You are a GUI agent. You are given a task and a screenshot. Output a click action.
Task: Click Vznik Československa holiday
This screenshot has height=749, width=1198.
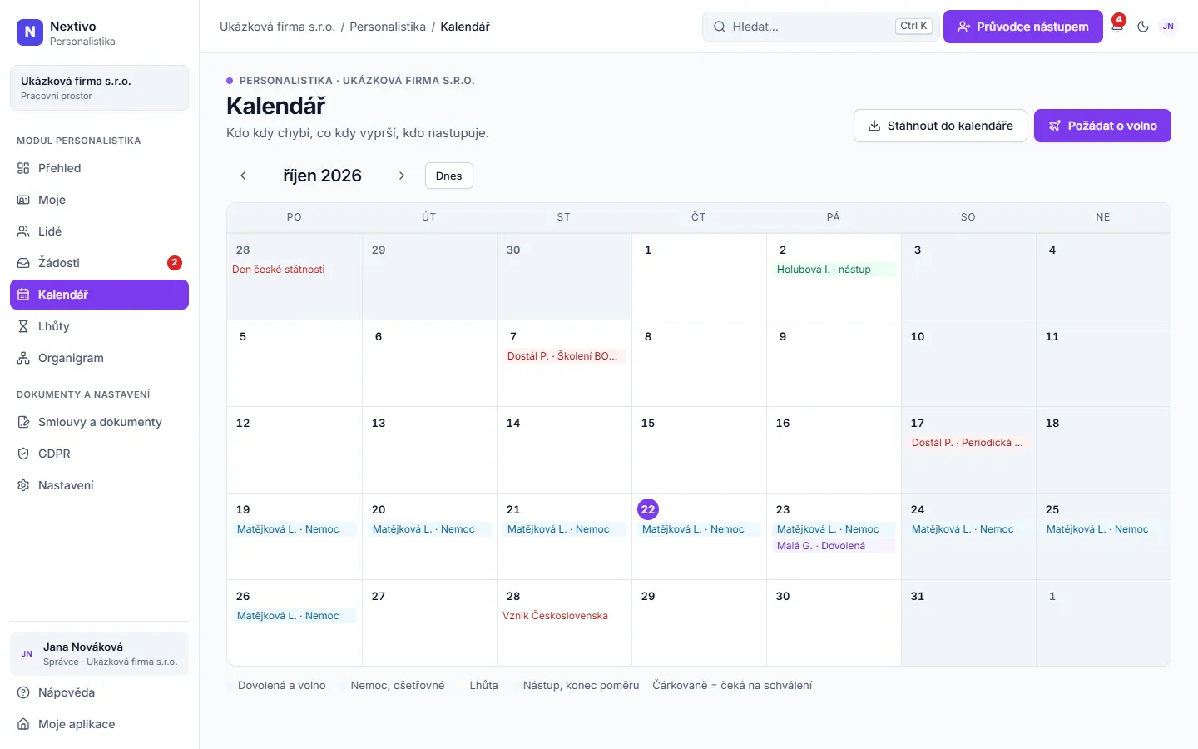pyautogui.click(x=555, y=616)
